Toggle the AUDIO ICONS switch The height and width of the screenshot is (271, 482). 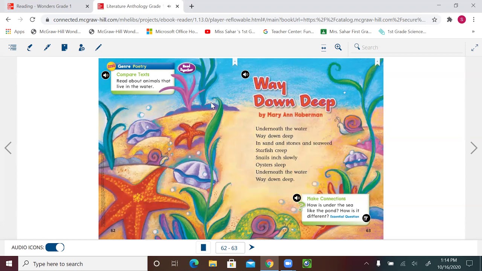point(55,247)
